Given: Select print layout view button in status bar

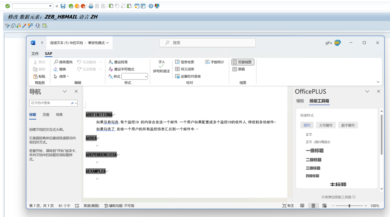Looking at the screenshot, I should point(313,206).
